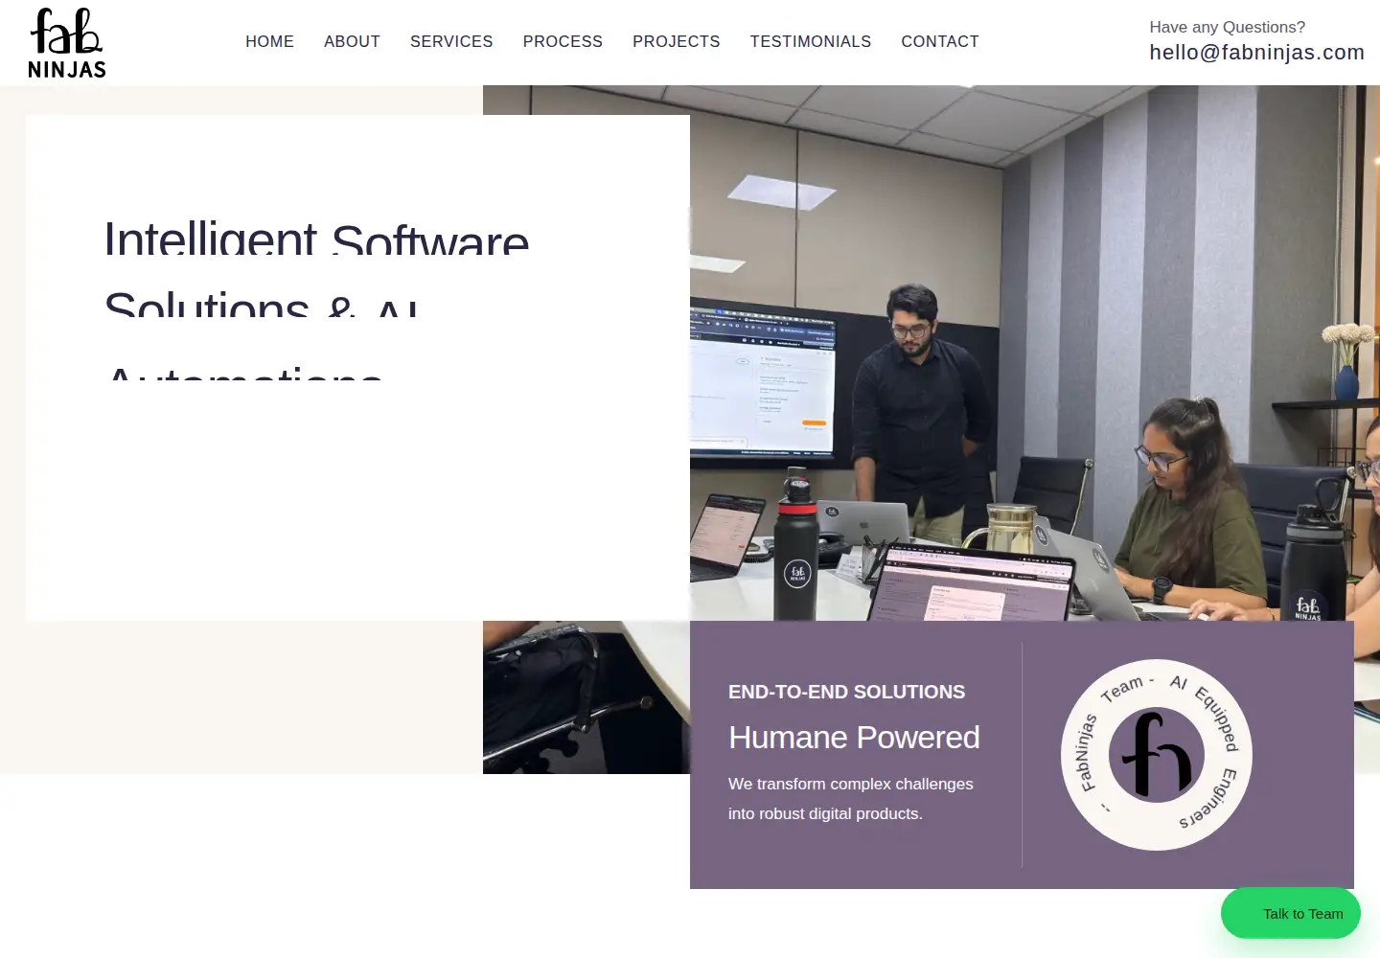Click the 'Have any Questions?' text
This screenshot has width=1380, height=958.
coord(1227,27)
